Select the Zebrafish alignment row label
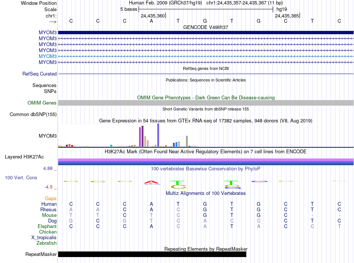Viewport: 354px width, 263px height. [47, 243]
